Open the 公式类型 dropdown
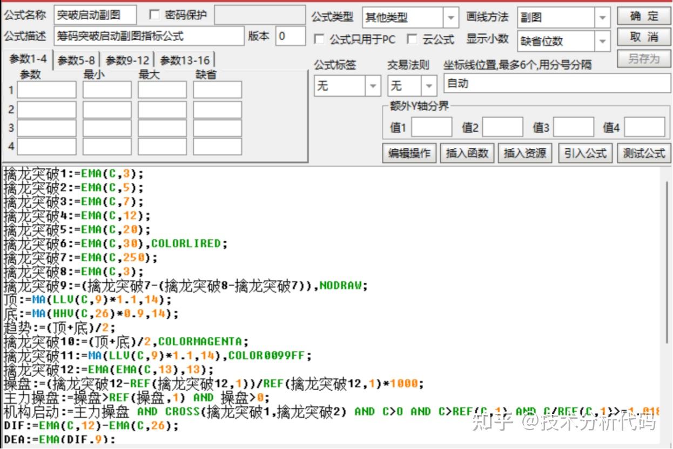 click(x=410, y=17)
